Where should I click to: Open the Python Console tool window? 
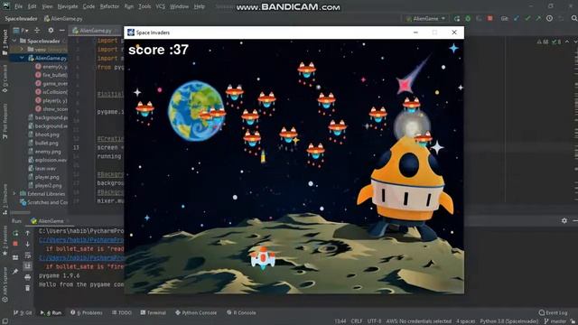[x=196, y=312]
